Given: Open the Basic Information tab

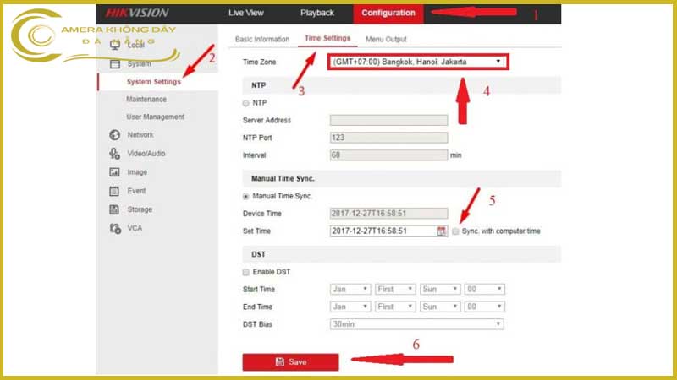Looking at the screenshot, I should click(x=262, y=40).
